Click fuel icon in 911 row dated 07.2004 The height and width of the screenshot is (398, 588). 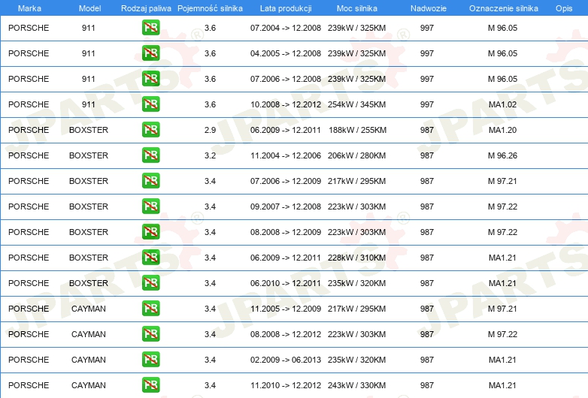coord(150,27)
